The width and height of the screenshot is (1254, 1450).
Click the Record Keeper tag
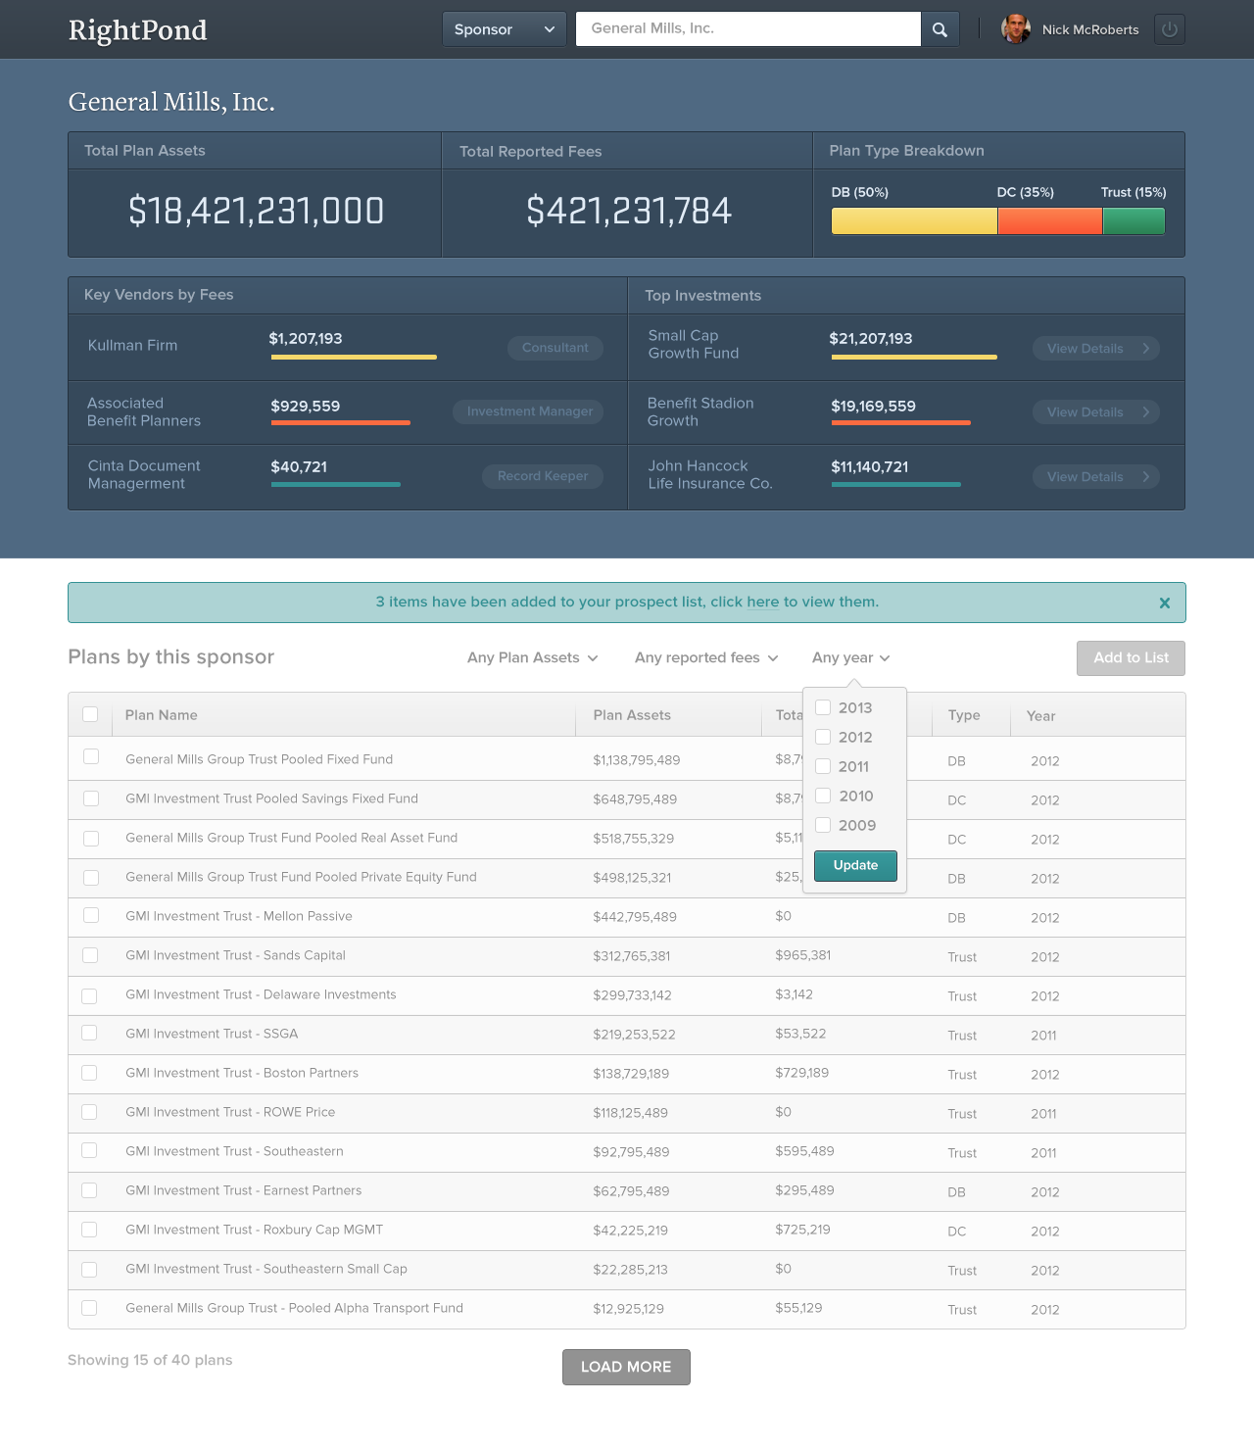(543, 476)
